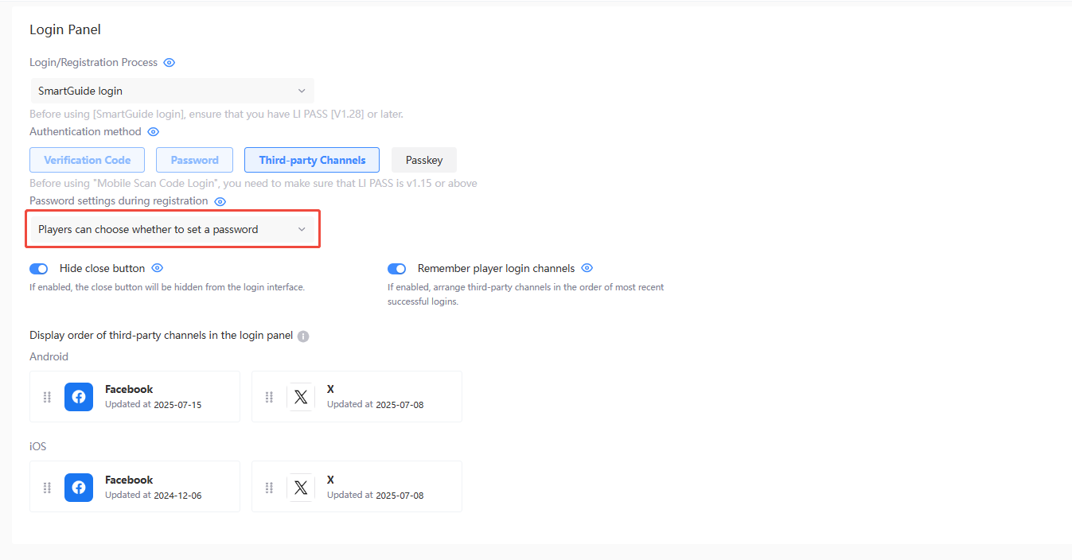Image resolution: width=1072 pixels, height=560 pixels.
Task: Click the Facebook channel icon under Android
Action: tap(78, 396)
